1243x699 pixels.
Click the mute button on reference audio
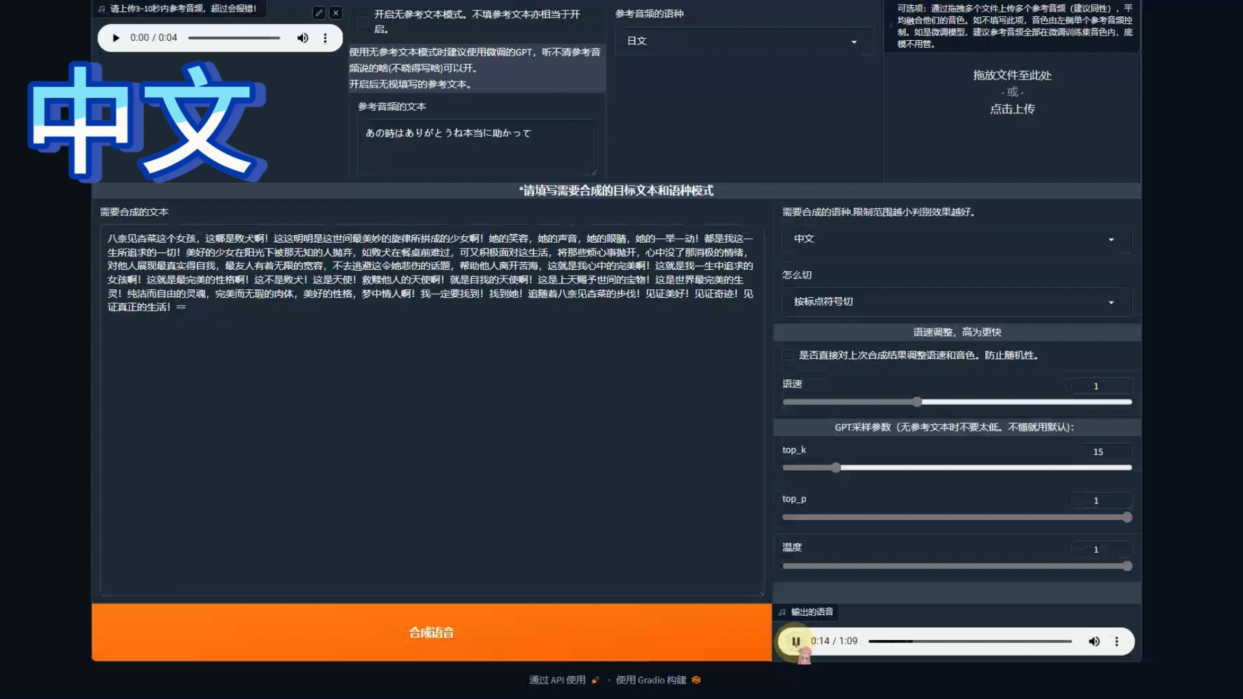[302, 38]
